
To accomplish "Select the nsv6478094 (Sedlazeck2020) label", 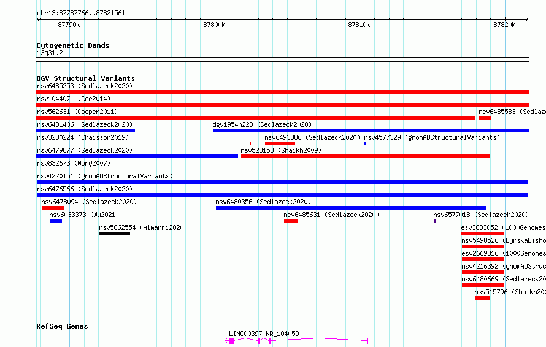I will point(89,202).
